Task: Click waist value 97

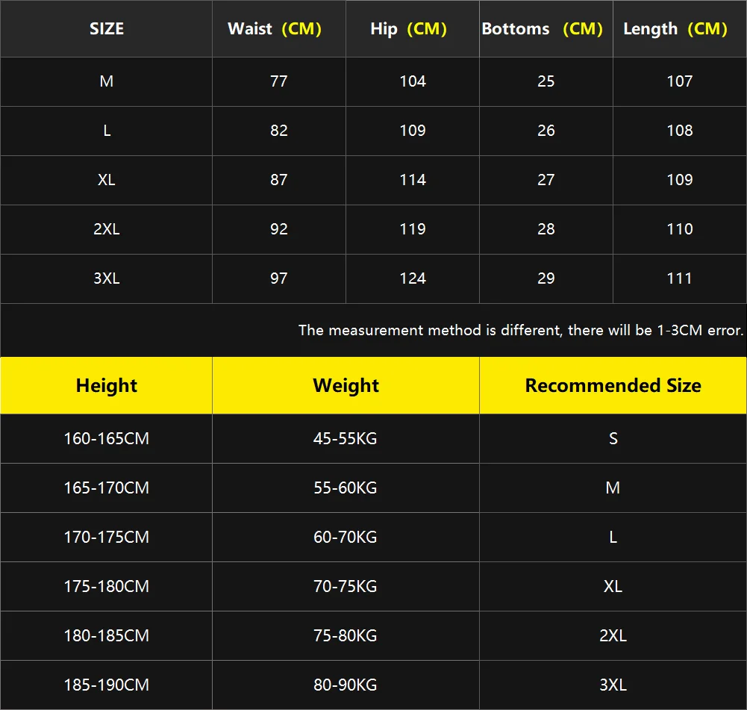Action: pos(278,278)
